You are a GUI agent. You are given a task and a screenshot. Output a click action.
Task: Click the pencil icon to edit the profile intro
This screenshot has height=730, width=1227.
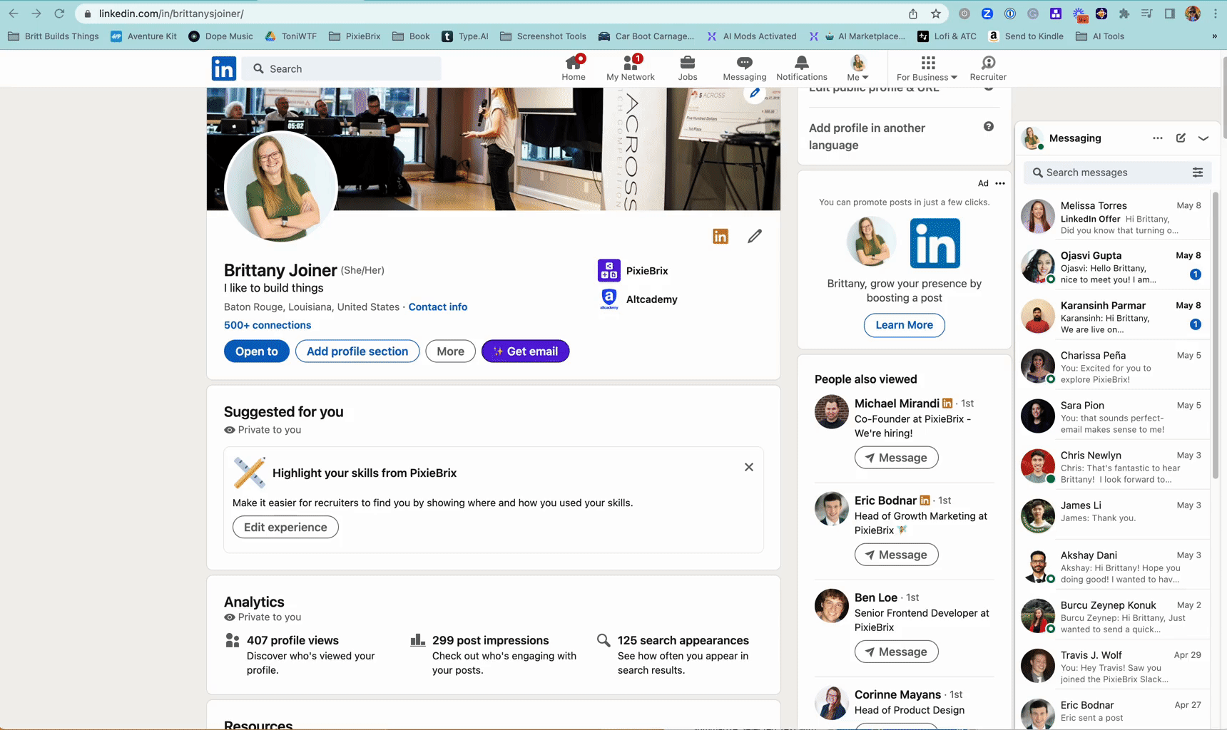[x=755, y=236]
